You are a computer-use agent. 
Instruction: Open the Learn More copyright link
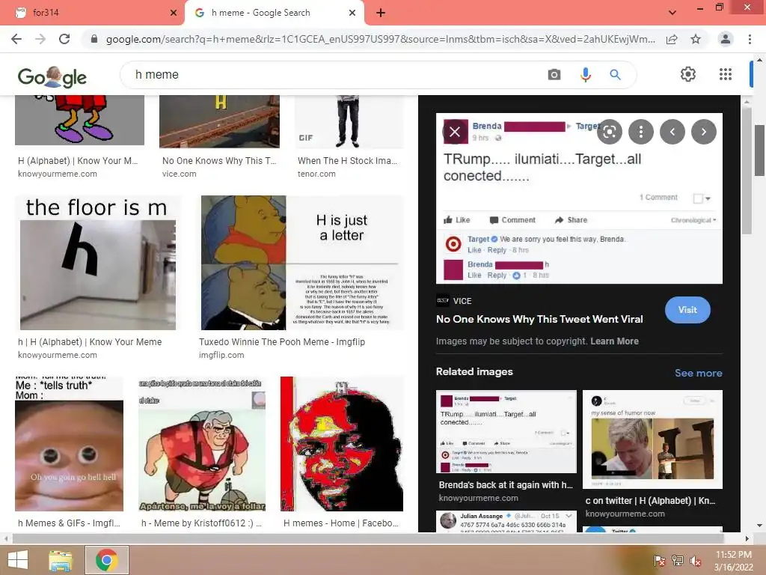[614, 341]
